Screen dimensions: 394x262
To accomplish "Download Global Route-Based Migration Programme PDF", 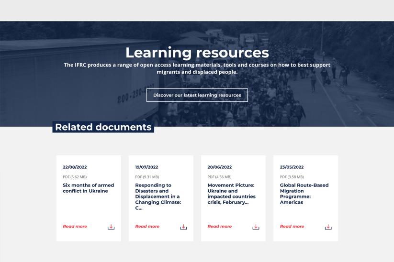I will (x=328, y=227).
